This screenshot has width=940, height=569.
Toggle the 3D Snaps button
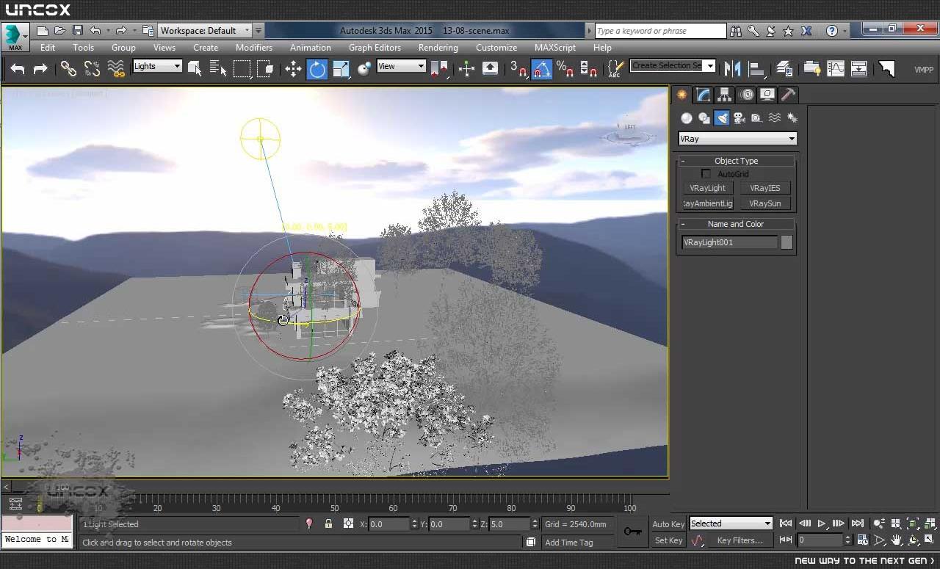click(x=518, y=69)
